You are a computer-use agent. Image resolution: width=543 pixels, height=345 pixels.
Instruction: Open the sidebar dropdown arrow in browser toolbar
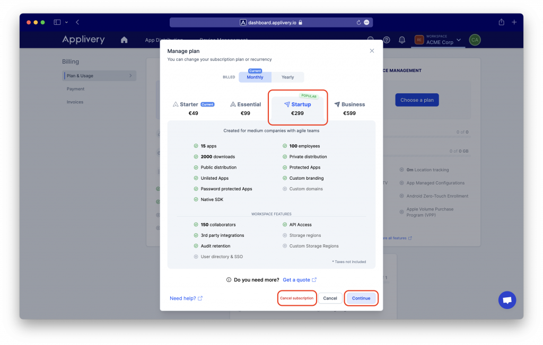pyautogui.click(x=66, y=22)
